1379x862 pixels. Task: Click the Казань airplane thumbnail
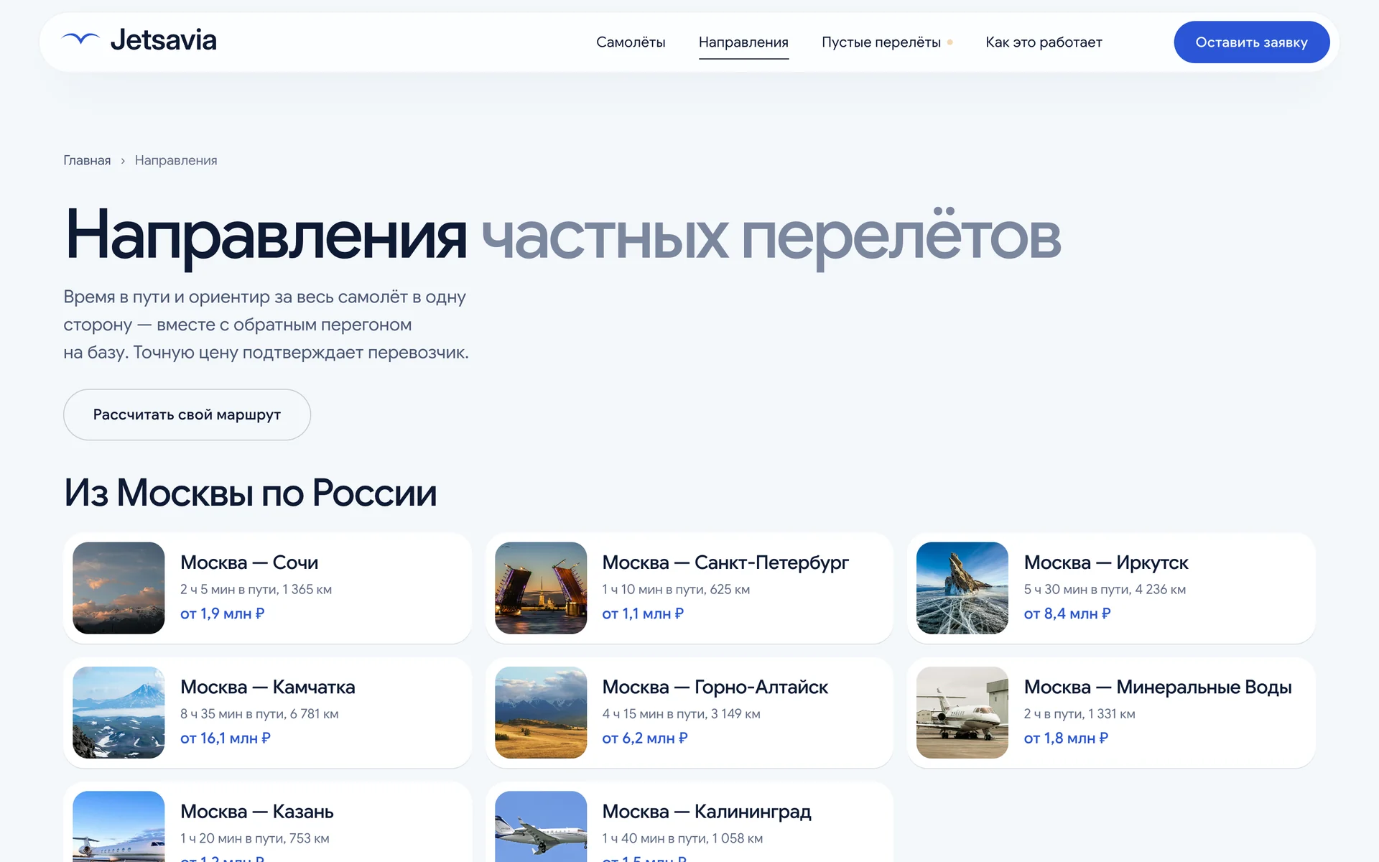(119, 827)
